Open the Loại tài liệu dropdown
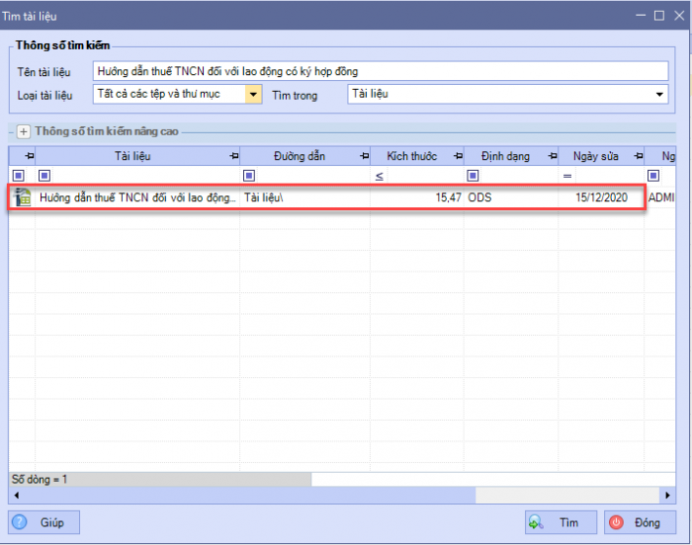The width and height of the screenshot is (692, 545). coord(253,95)
